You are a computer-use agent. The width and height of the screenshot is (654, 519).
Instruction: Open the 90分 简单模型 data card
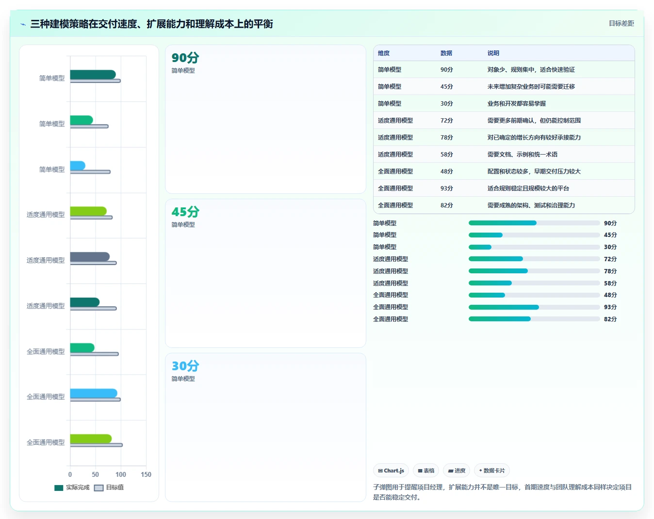click(x=265, y=119)
